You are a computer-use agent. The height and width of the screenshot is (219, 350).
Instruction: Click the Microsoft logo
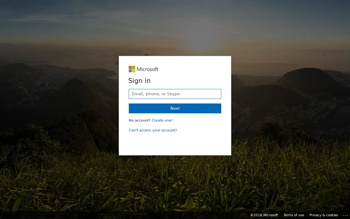[144, 69]
